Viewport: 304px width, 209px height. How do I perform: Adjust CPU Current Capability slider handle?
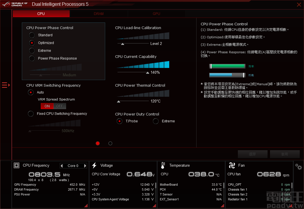coord(147,73)
